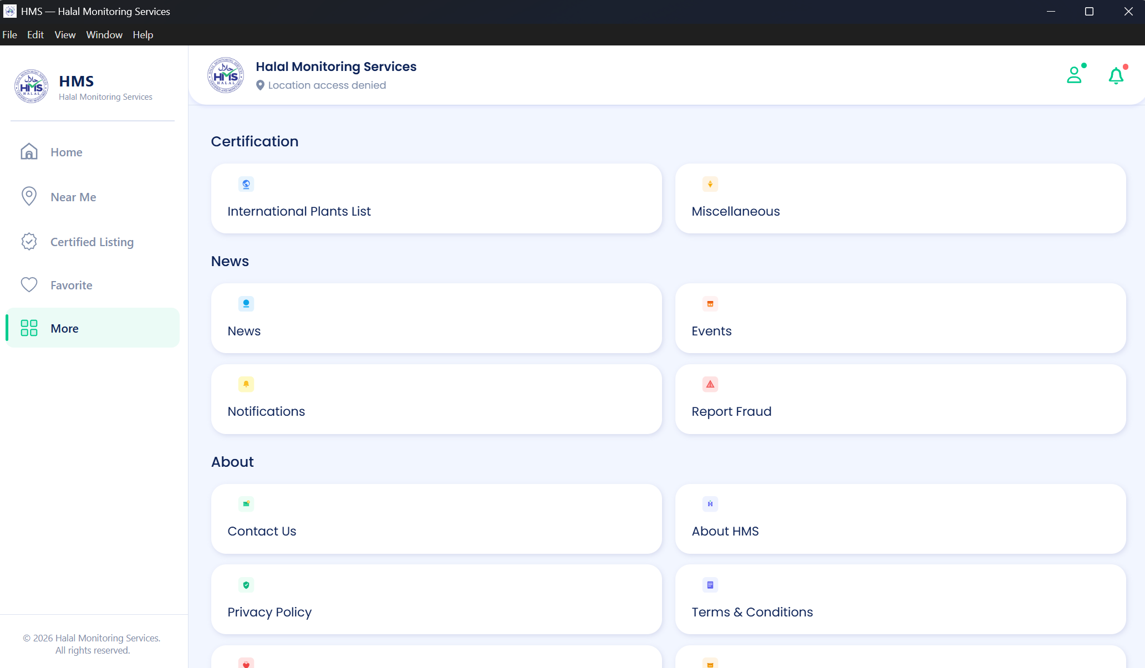
Task: Click the Privacy Policy shield icon
Action: click(246, 585)
